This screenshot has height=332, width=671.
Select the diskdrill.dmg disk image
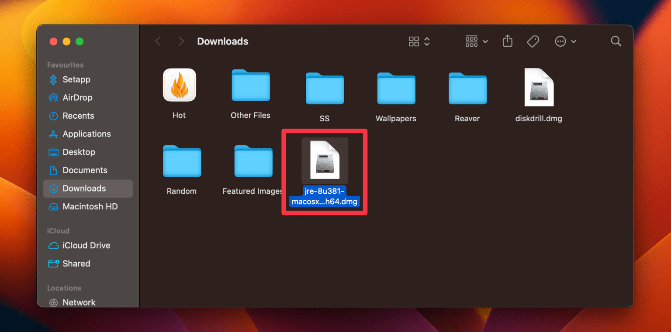[539, 87]
